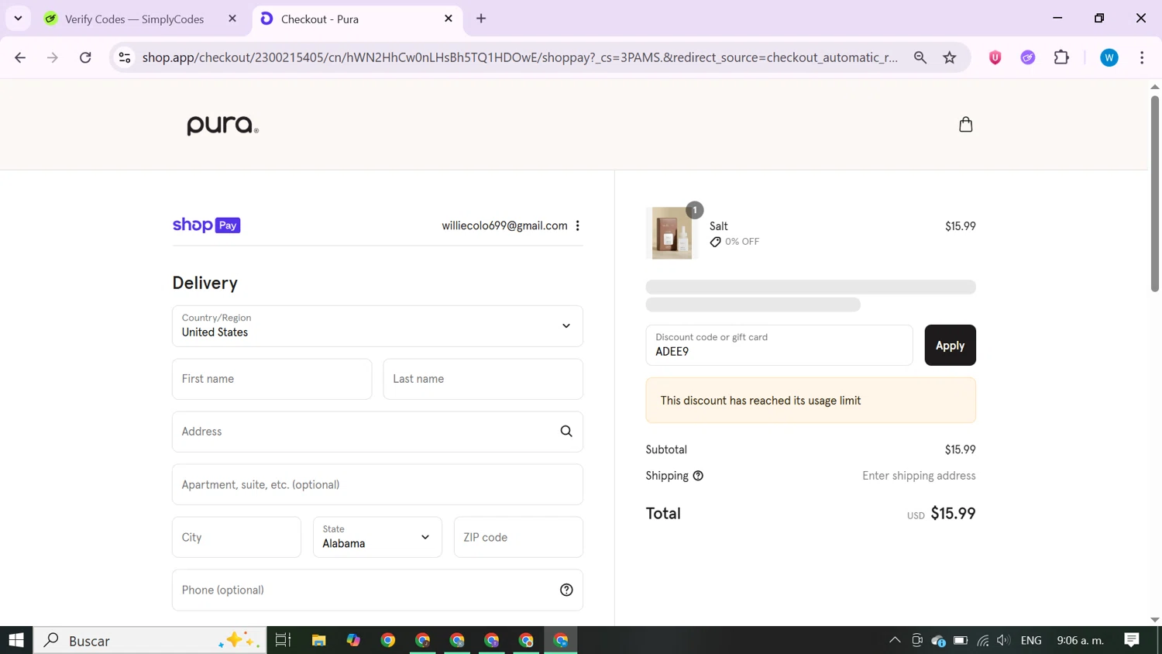Open Task View in taskbar
The image size is (1162, 654).
pyautogui.click(x=283, y=640)
